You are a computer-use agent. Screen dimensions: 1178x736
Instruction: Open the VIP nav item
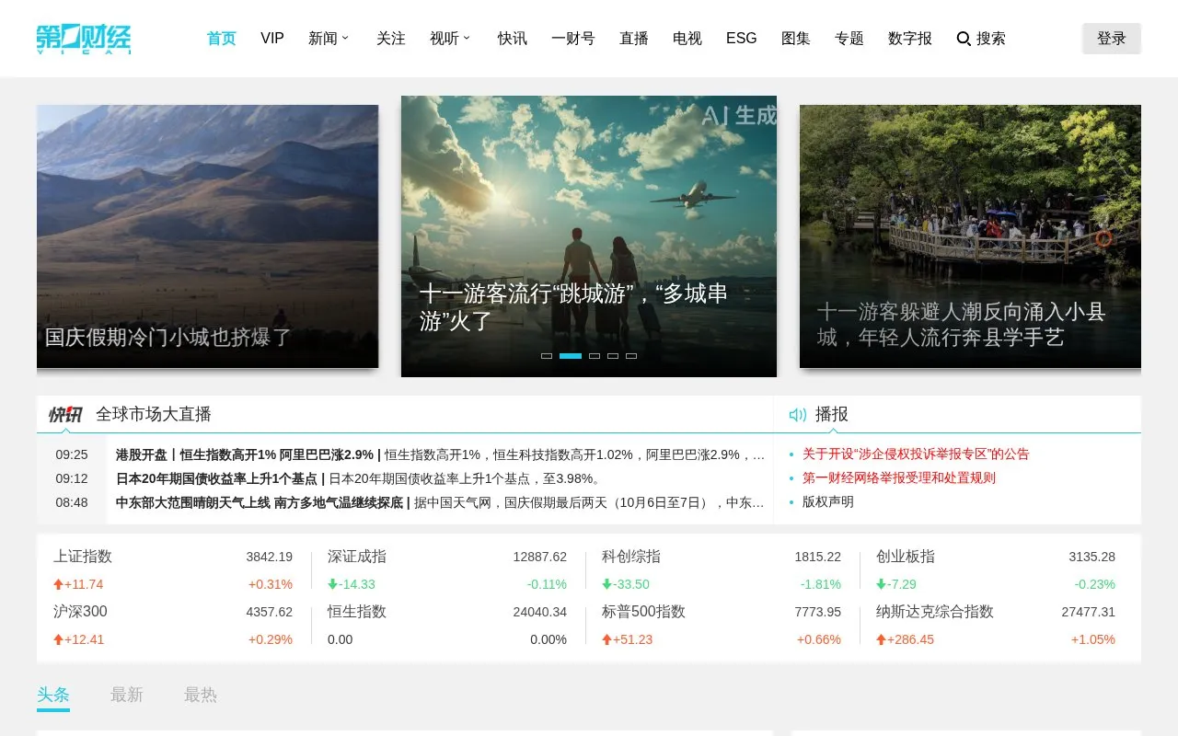(x=272, y=39)
